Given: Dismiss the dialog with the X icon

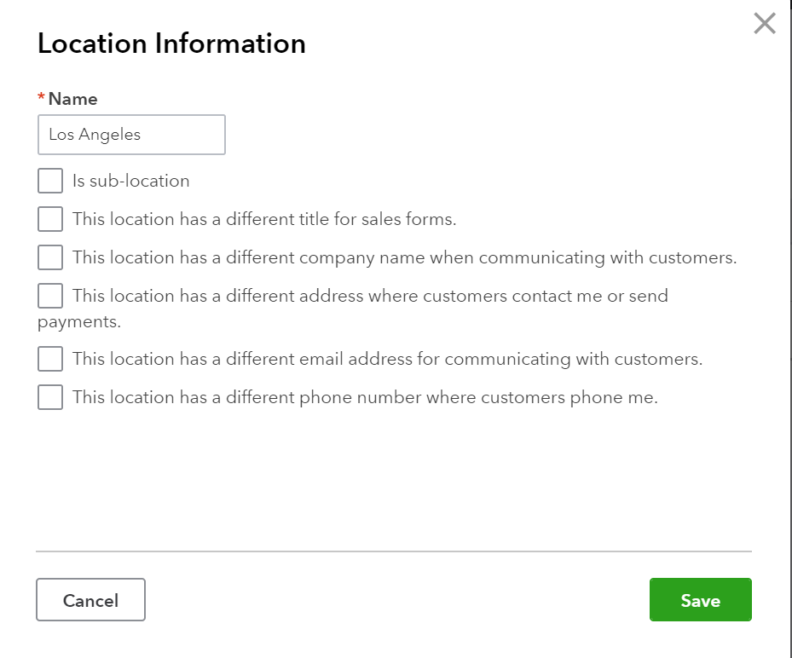Looking at the screenshot, I should coord(764,24).
